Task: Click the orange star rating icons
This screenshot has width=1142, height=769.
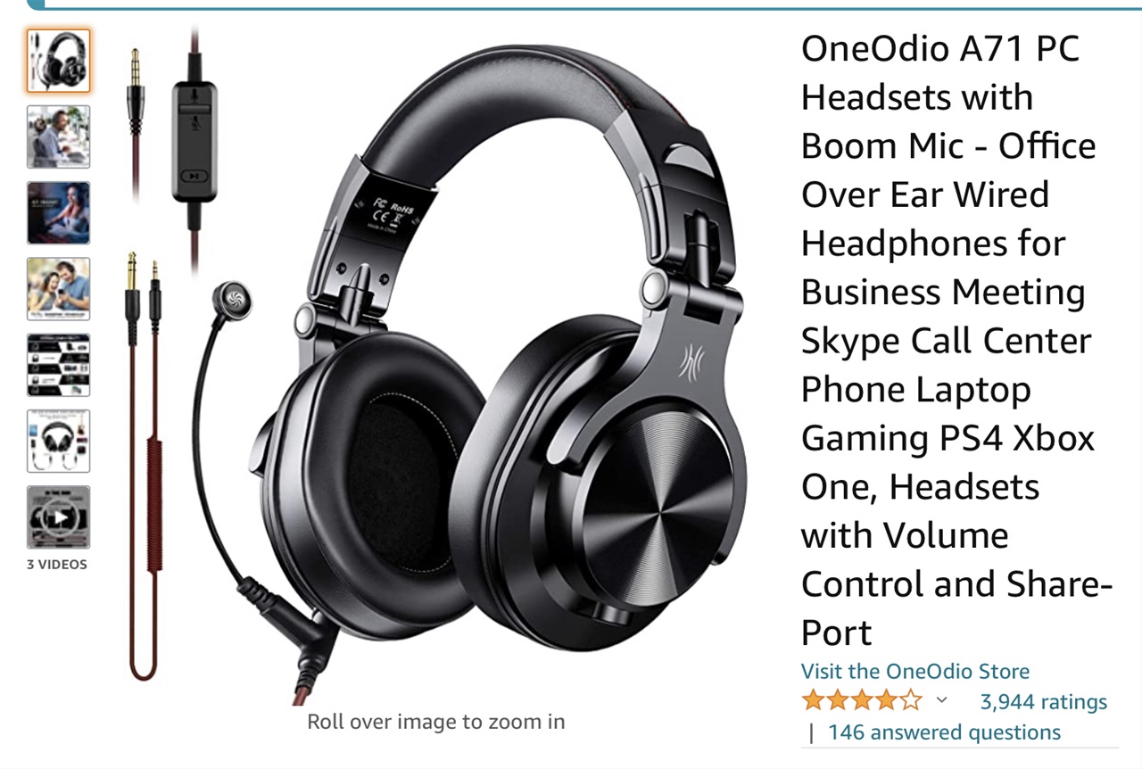Action: 861,700
